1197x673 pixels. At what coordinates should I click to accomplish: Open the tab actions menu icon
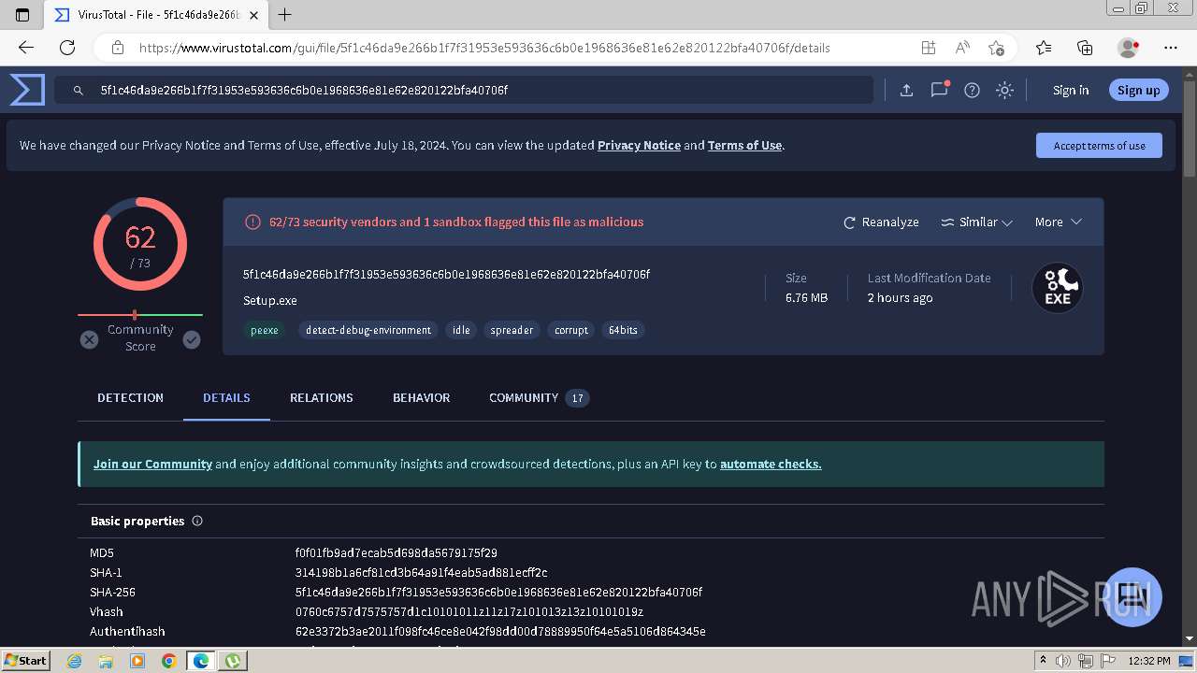click(22, 15)
